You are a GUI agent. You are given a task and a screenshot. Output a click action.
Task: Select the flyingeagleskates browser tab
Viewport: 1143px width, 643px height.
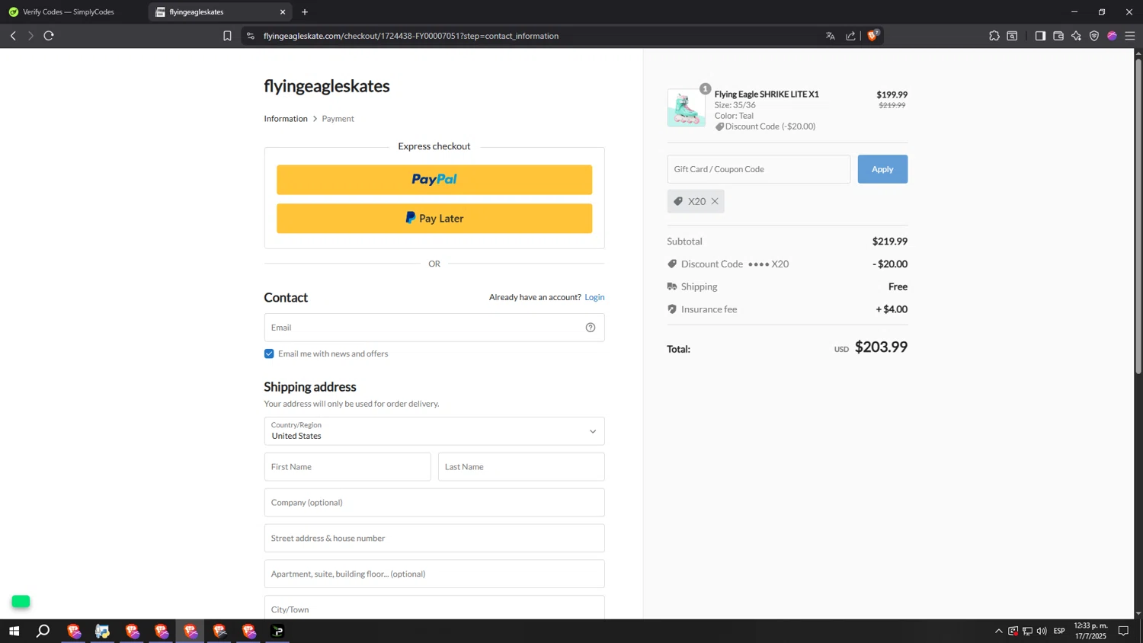[219, 12]
